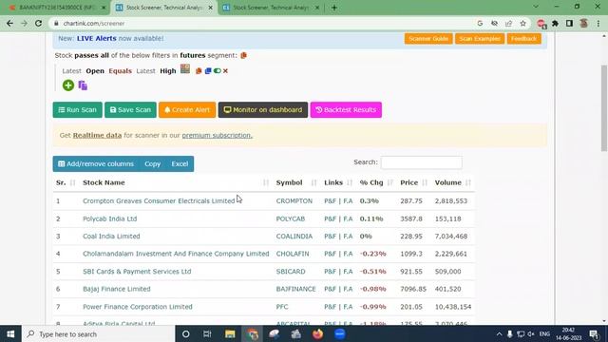The width and height of the screenshot is (608, 342).
Task: Change the 'passes all' filter condition
Action: pyautogui.click(x=91, y=55)
